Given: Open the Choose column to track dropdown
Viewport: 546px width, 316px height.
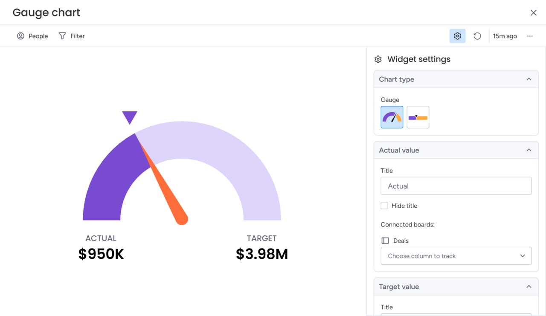Looking at the screenshot, I should (x=456, y=256).
